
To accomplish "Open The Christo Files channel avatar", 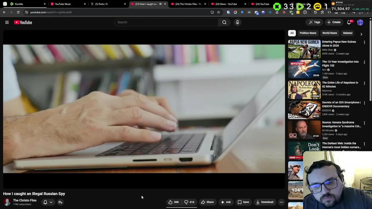I will point(7,202).
